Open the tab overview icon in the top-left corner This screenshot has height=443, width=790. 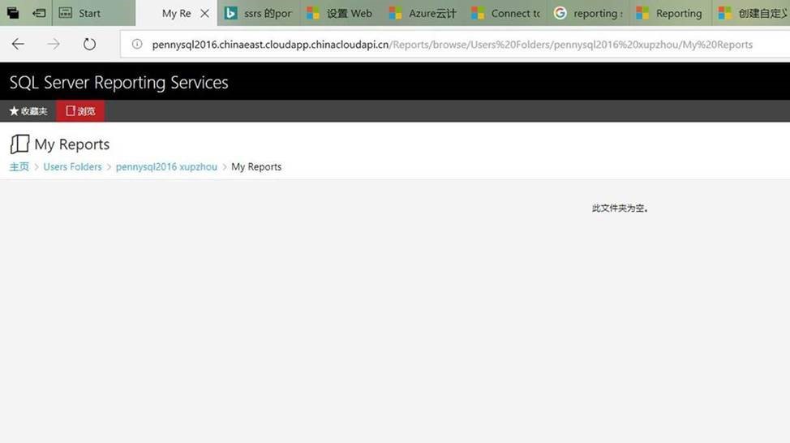coord(13,13)
